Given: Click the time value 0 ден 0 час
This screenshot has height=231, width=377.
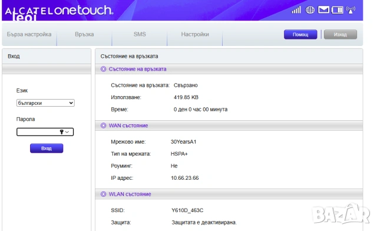Looking at the screenshot, I should pyautogui.click(x=187, y=109).
